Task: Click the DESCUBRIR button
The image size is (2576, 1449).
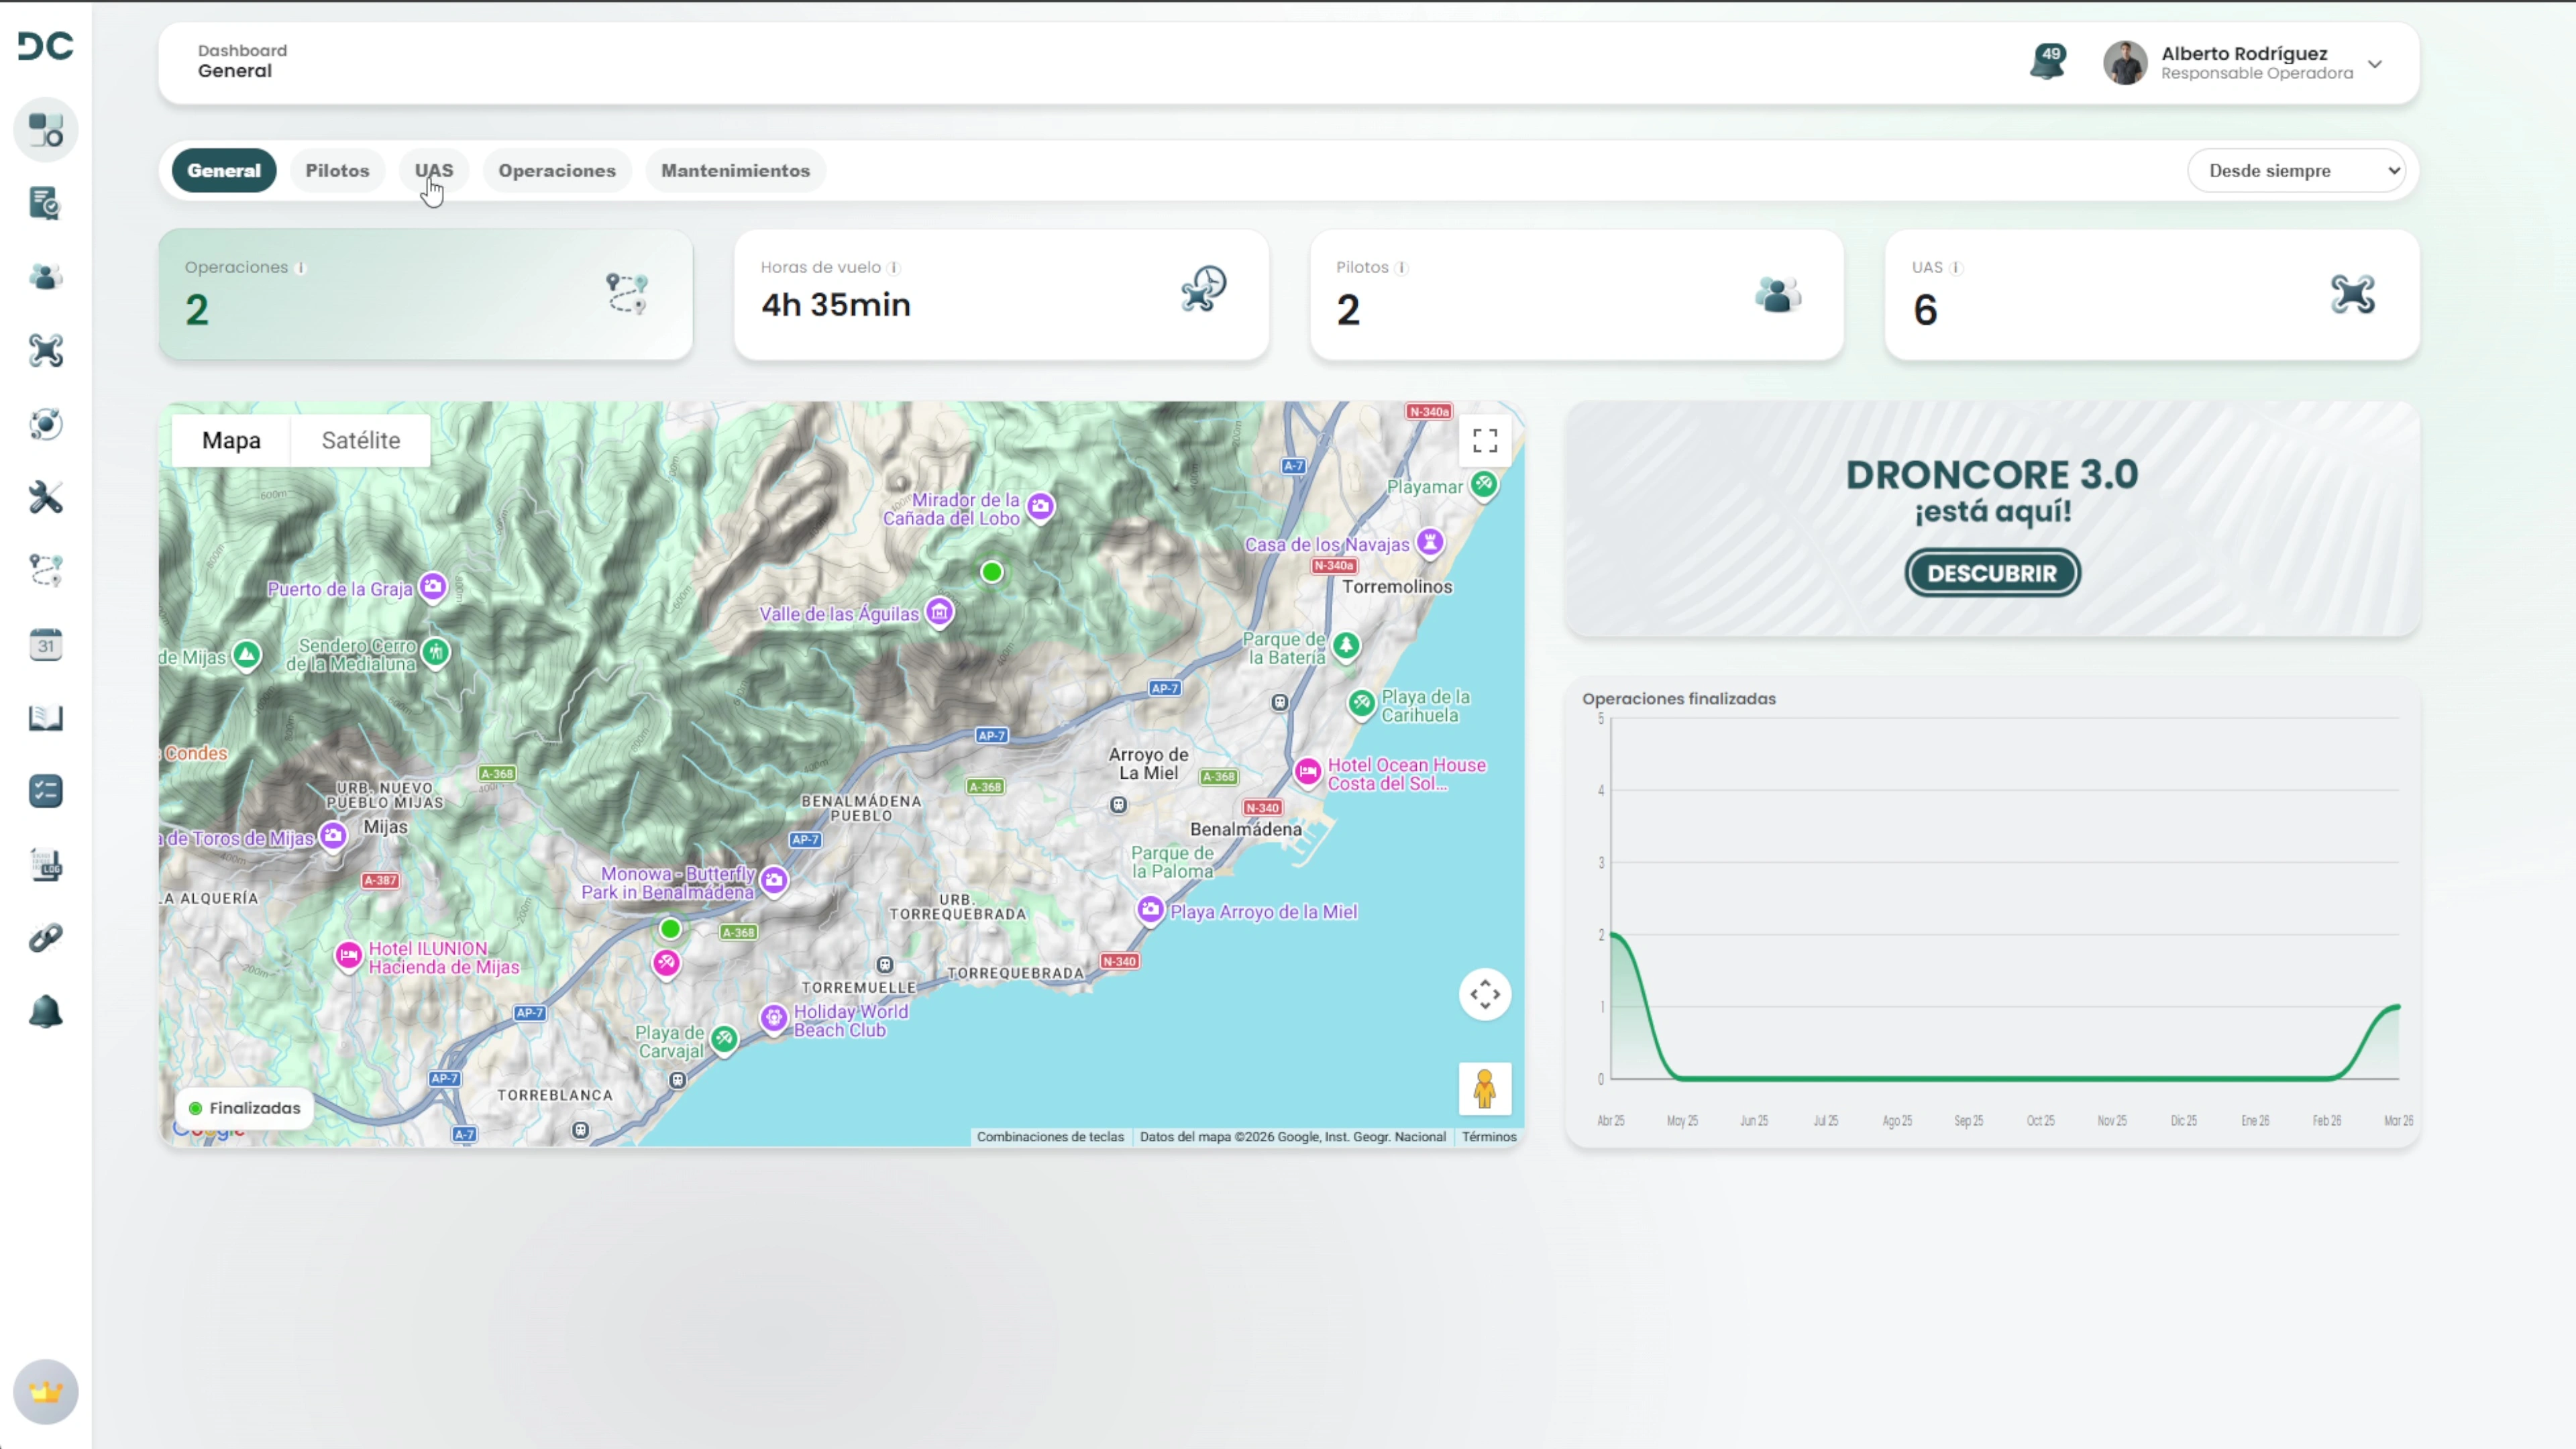Action: [1992, 573]
